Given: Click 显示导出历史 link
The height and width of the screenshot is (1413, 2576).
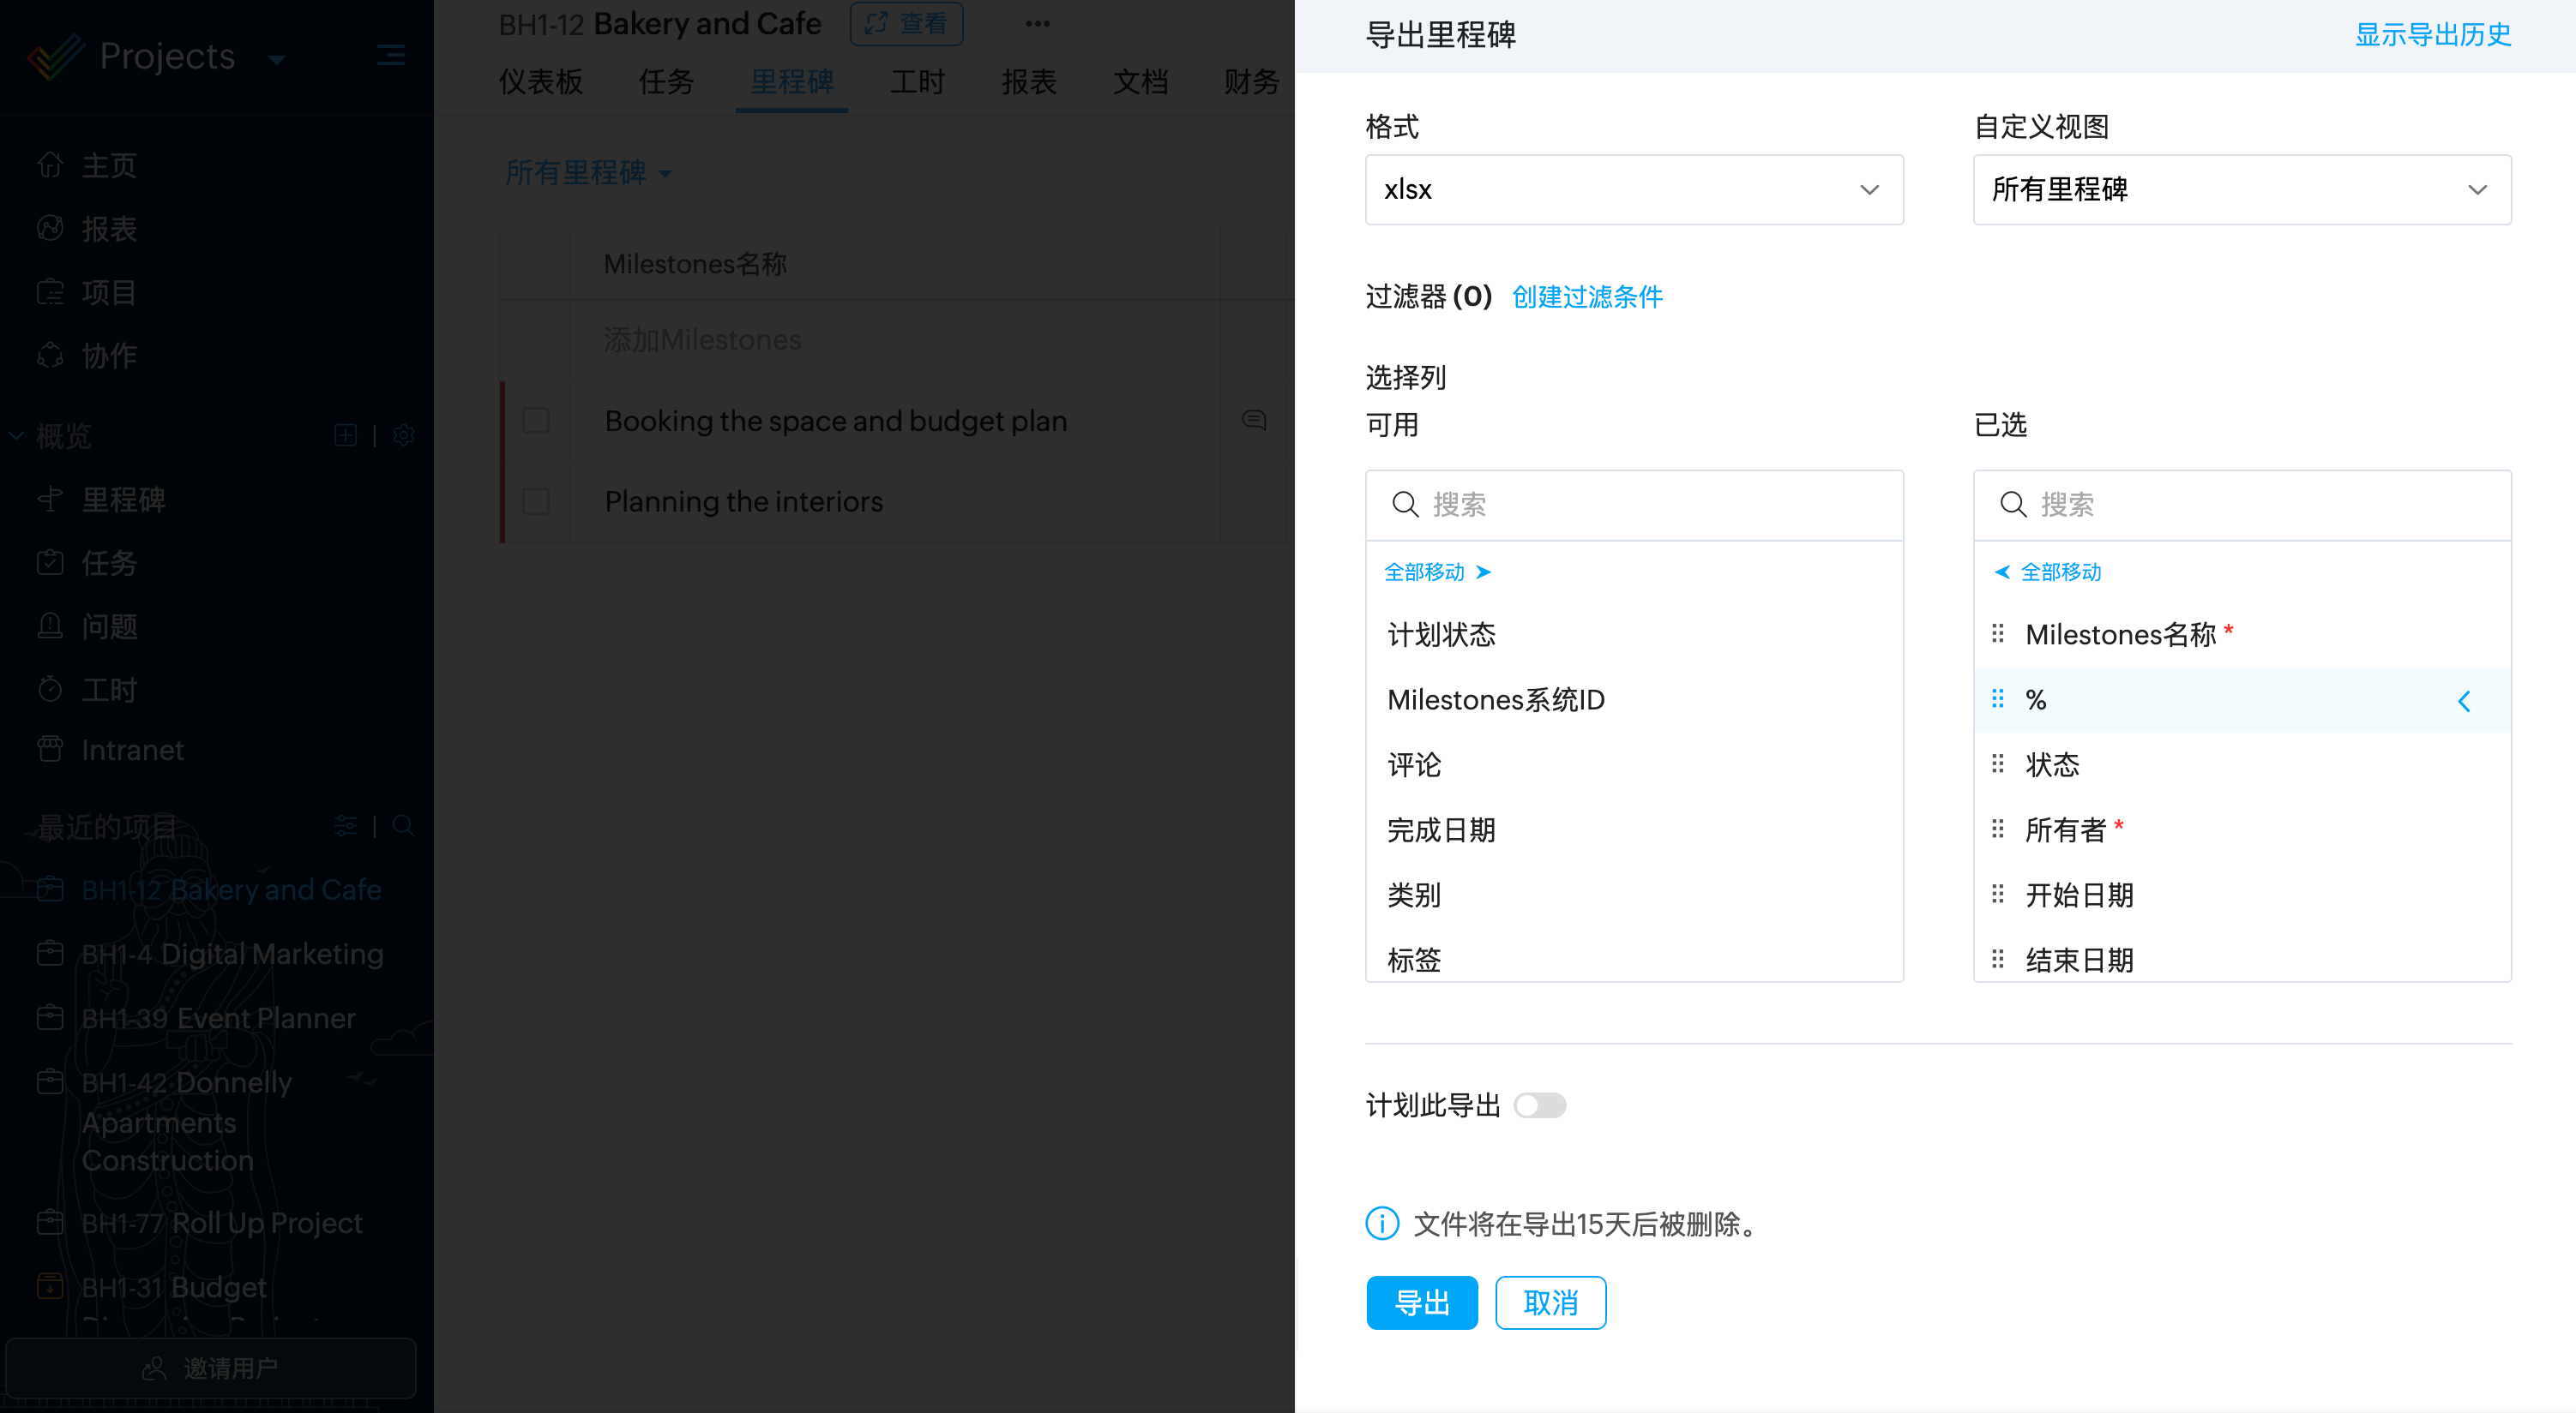Looking at the screenshot, I should coord(2432,35).
